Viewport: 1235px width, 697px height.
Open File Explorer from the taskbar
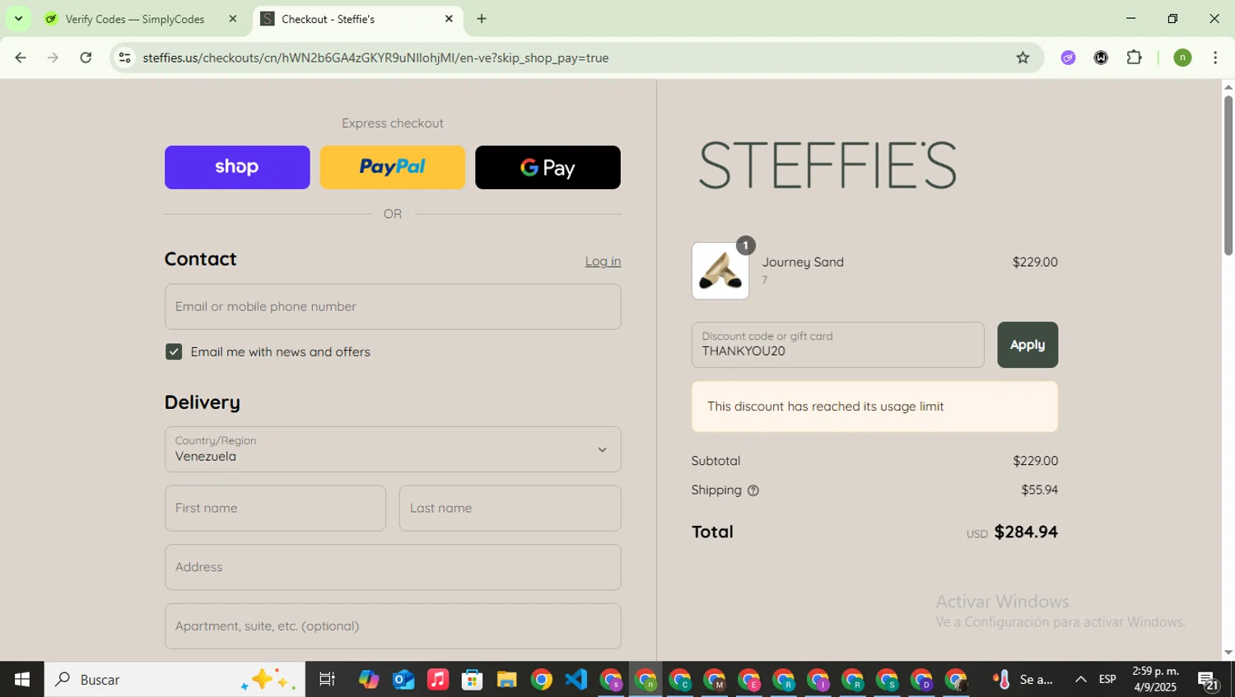pyautogui.click(x=507, y=680)
